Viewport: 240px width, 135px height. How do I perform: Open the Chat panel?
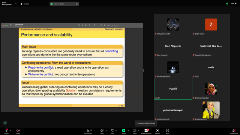(x=102, y=131)
